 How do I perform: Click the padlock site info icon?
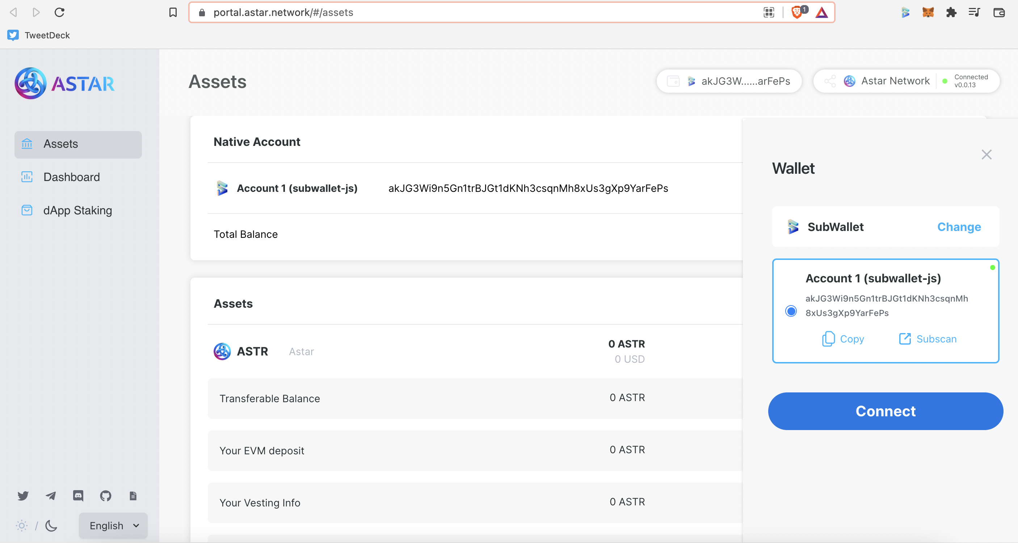[202, 12]
